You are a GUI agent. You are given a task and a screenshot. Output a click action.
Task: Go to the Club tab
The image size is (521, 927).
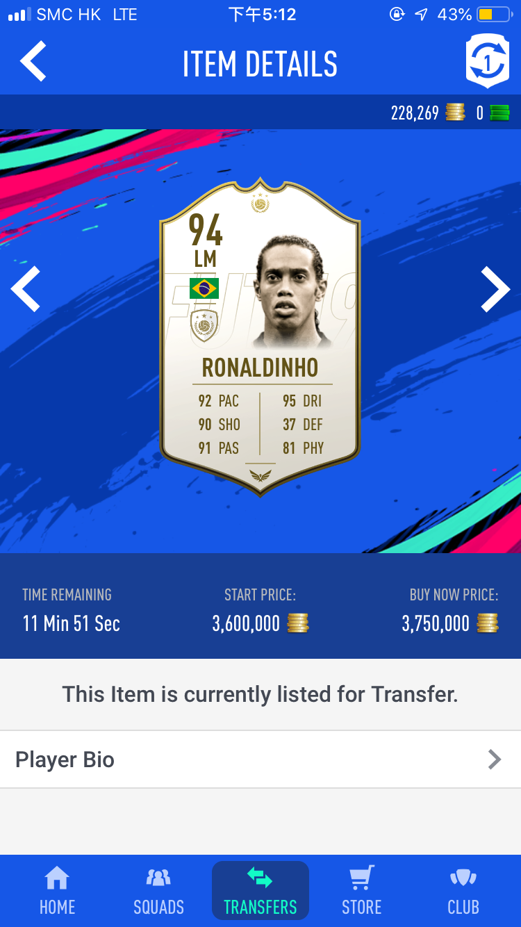(x=463, y=892)
